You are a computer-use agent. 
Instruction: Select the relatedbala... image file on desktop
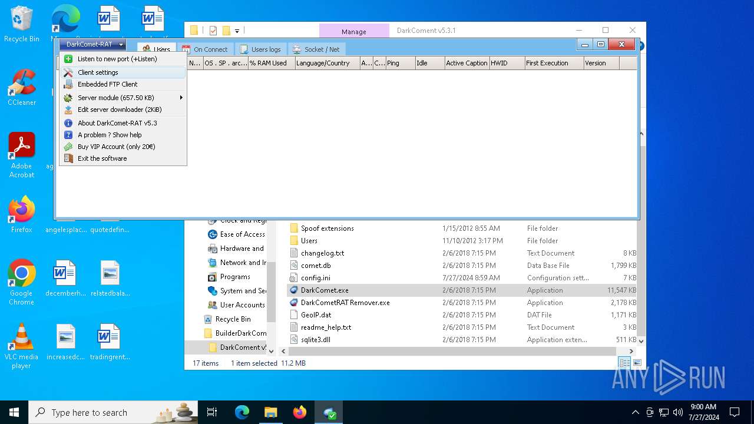[x=110, y=279]
